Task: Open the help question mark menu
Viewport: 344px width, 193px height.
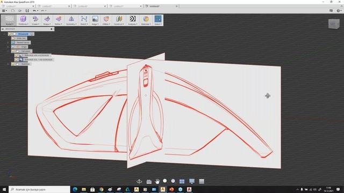Action: click(339, 11)
